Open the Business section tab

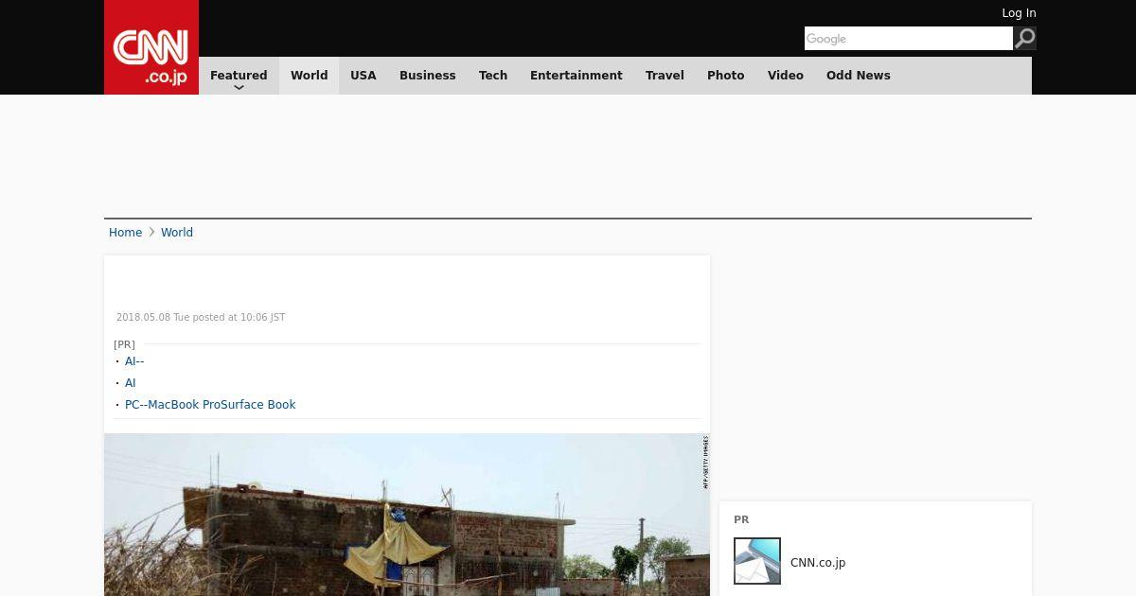pos(427,76)
